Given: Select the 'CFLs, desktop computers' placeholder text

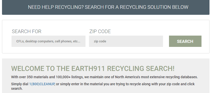Looking at the screenshot, I should pyautogui.click(x=48, y=41).
